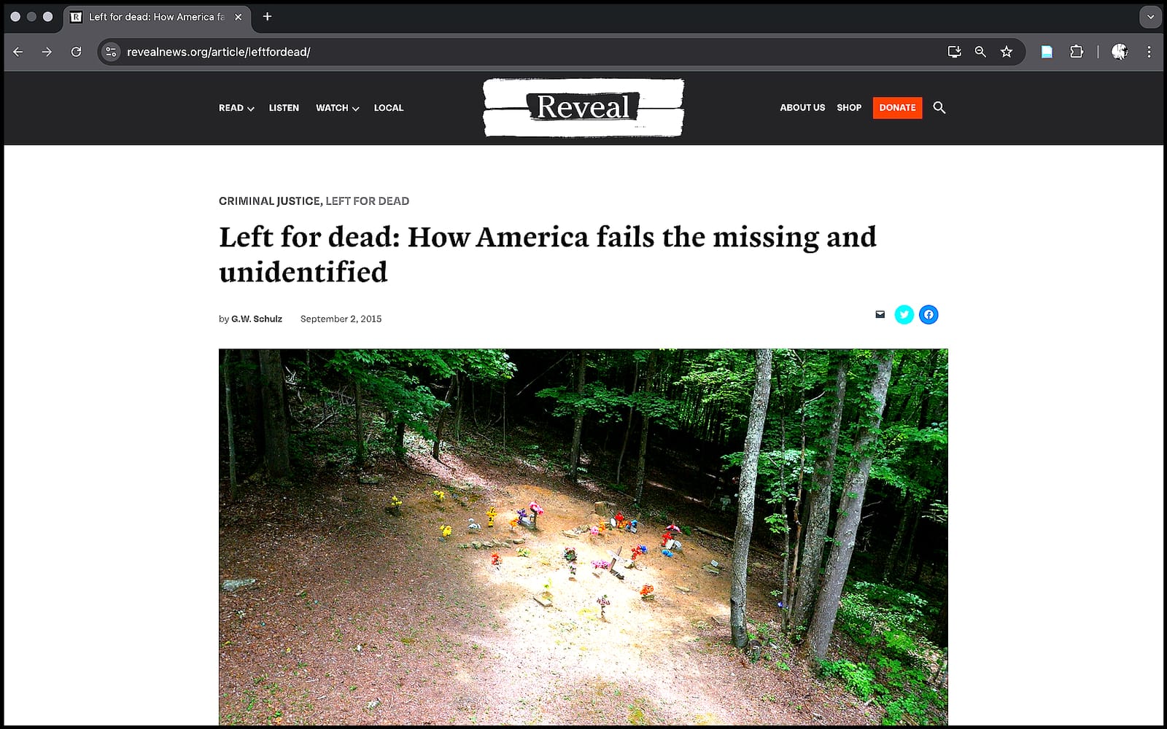Open author G.W. Schulz link
The width and height of the screenshot is (1167, 729).
point(257,319)
